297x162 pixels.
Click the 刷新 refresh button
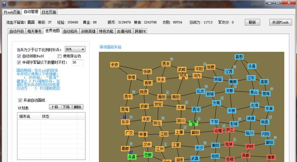click(252, 22)
